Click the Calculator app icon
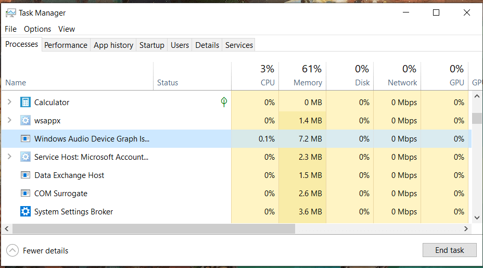The image size is (483, 268). click(x=26, y=102)
